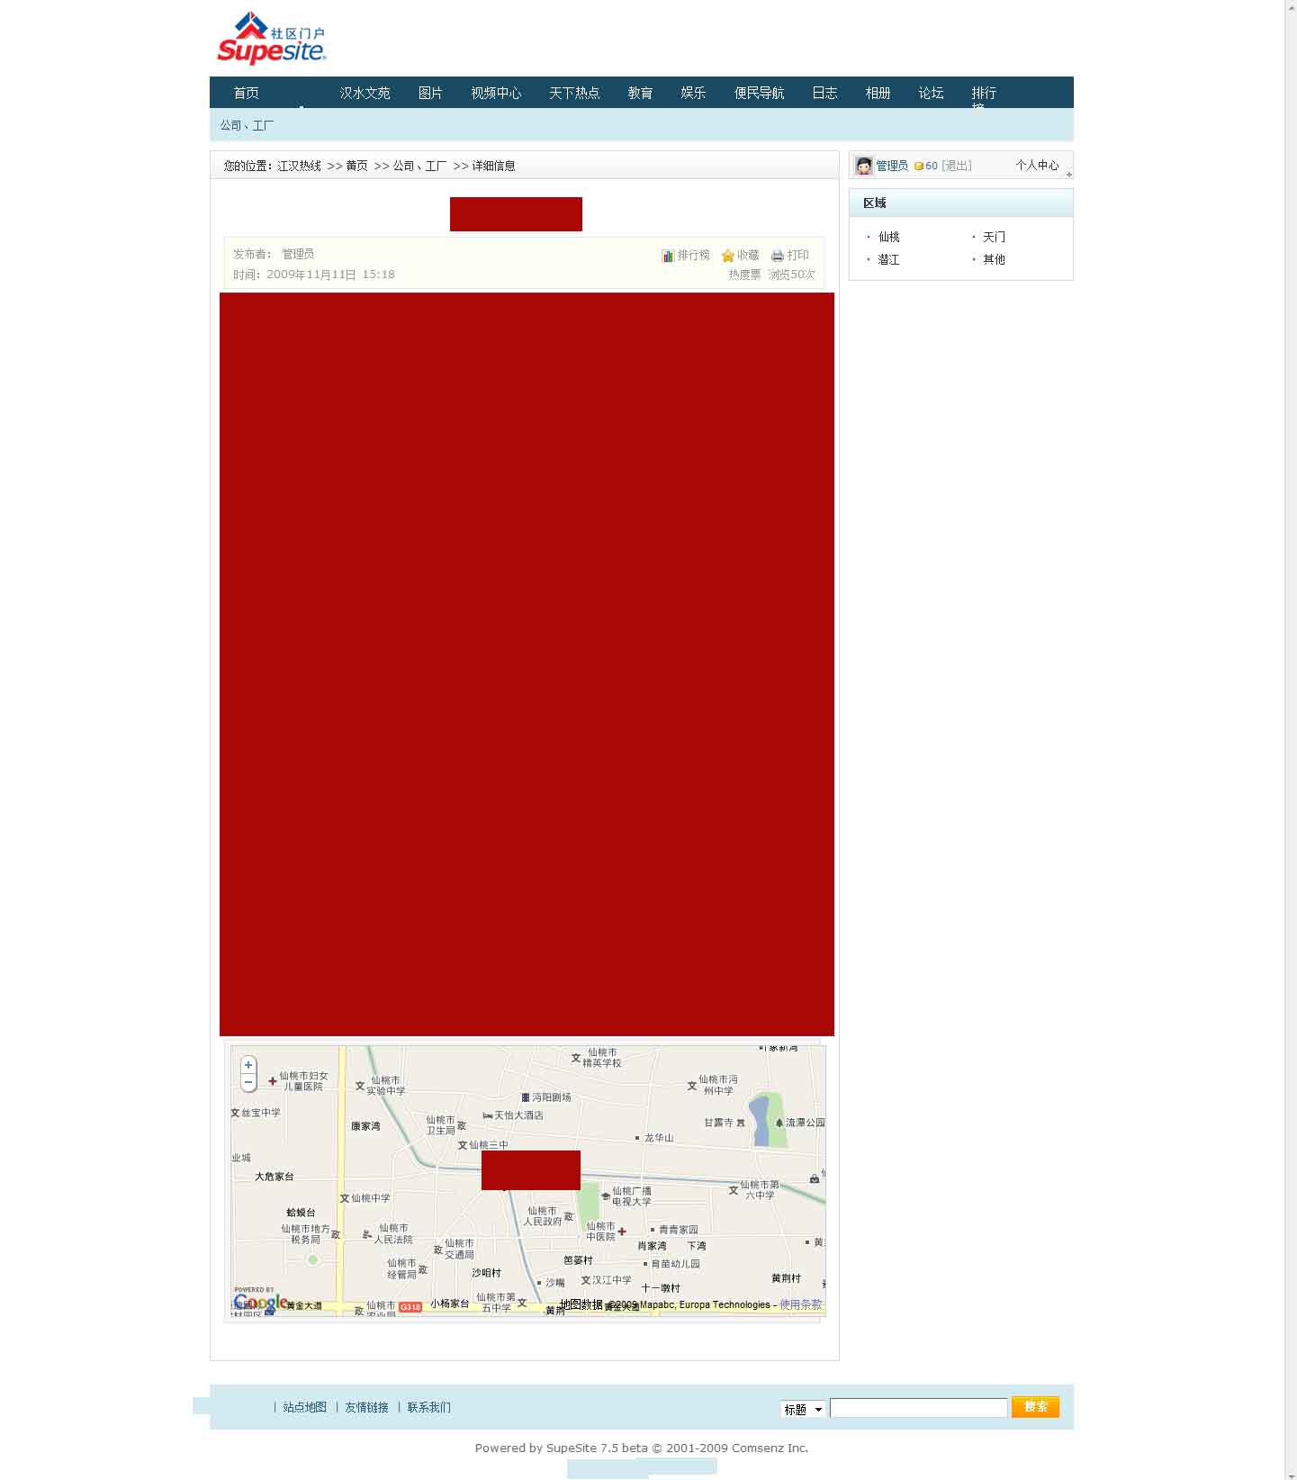Image resolution: width=1297 pixels, height=1480 pixels.
Task: Select 娱乐 in the navigation bar
Action: [693, 93]
